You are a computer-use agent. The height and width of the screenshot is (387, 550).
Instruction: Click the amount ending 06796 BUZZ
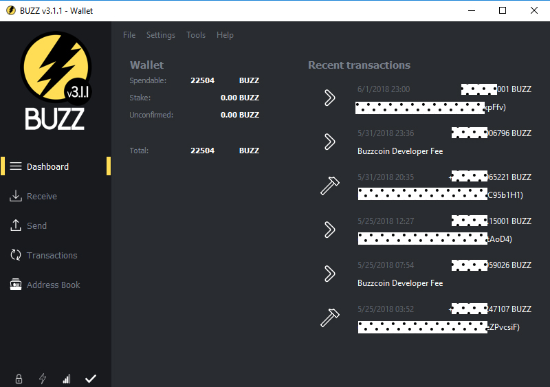492,133
